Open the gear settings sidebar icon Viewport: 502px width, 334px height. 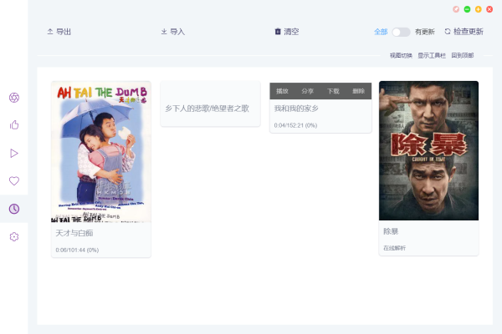point(14,236)
